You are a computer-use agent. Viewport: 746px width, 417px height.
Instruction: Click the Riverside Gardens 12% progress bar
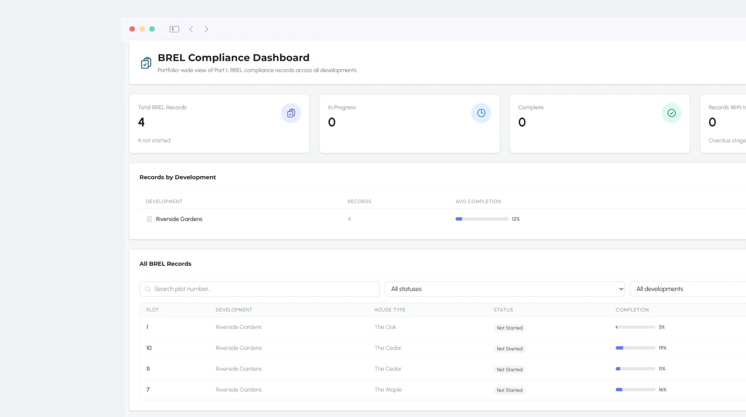coord(482,219)
